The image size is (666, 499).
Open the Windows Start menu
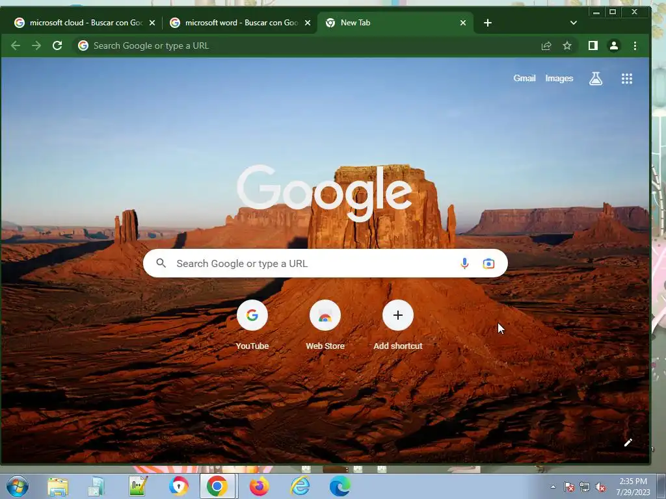point(18,486)
